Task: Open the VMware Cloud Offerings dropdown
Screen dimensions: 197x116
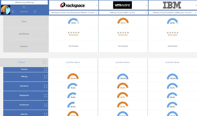Action: click(x=24, y=2)
